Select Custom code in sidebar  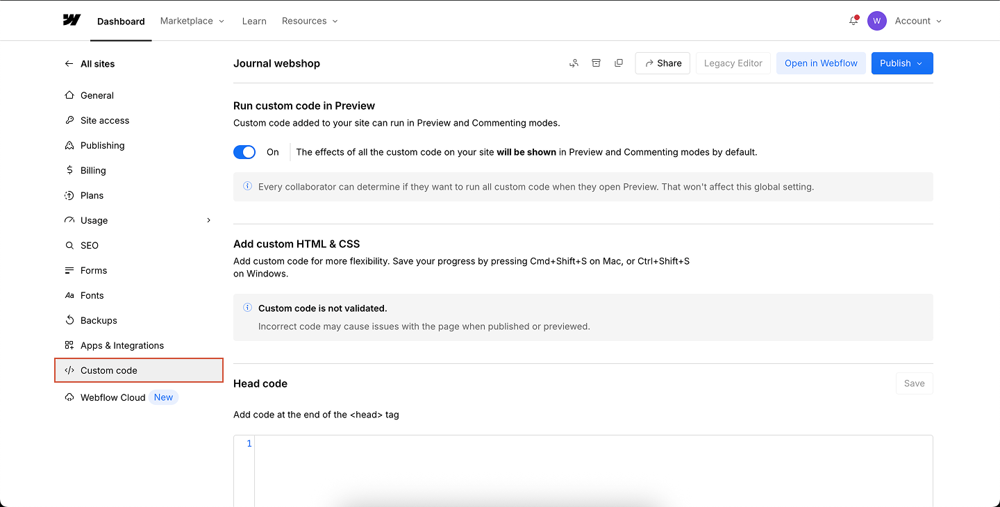pyautogui.click(x=139, y=370)
